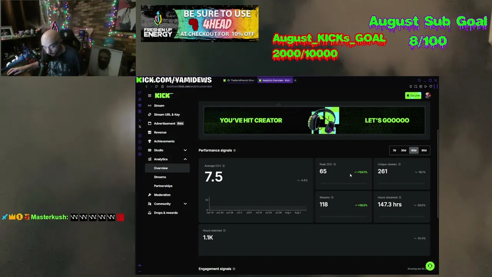The height and width of the screenshot is (277, 492).
Task: Switch to the TheBurntPeanut Stream browser tab
Action: coord(239,80)
